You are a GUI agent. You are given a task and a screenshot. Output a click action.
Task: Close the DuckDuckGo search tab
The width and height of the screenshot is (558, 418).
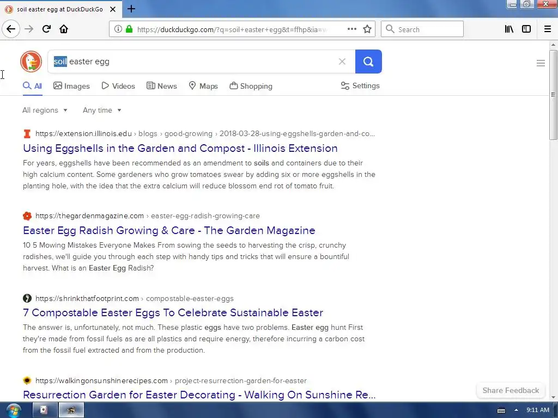point(113,9)
